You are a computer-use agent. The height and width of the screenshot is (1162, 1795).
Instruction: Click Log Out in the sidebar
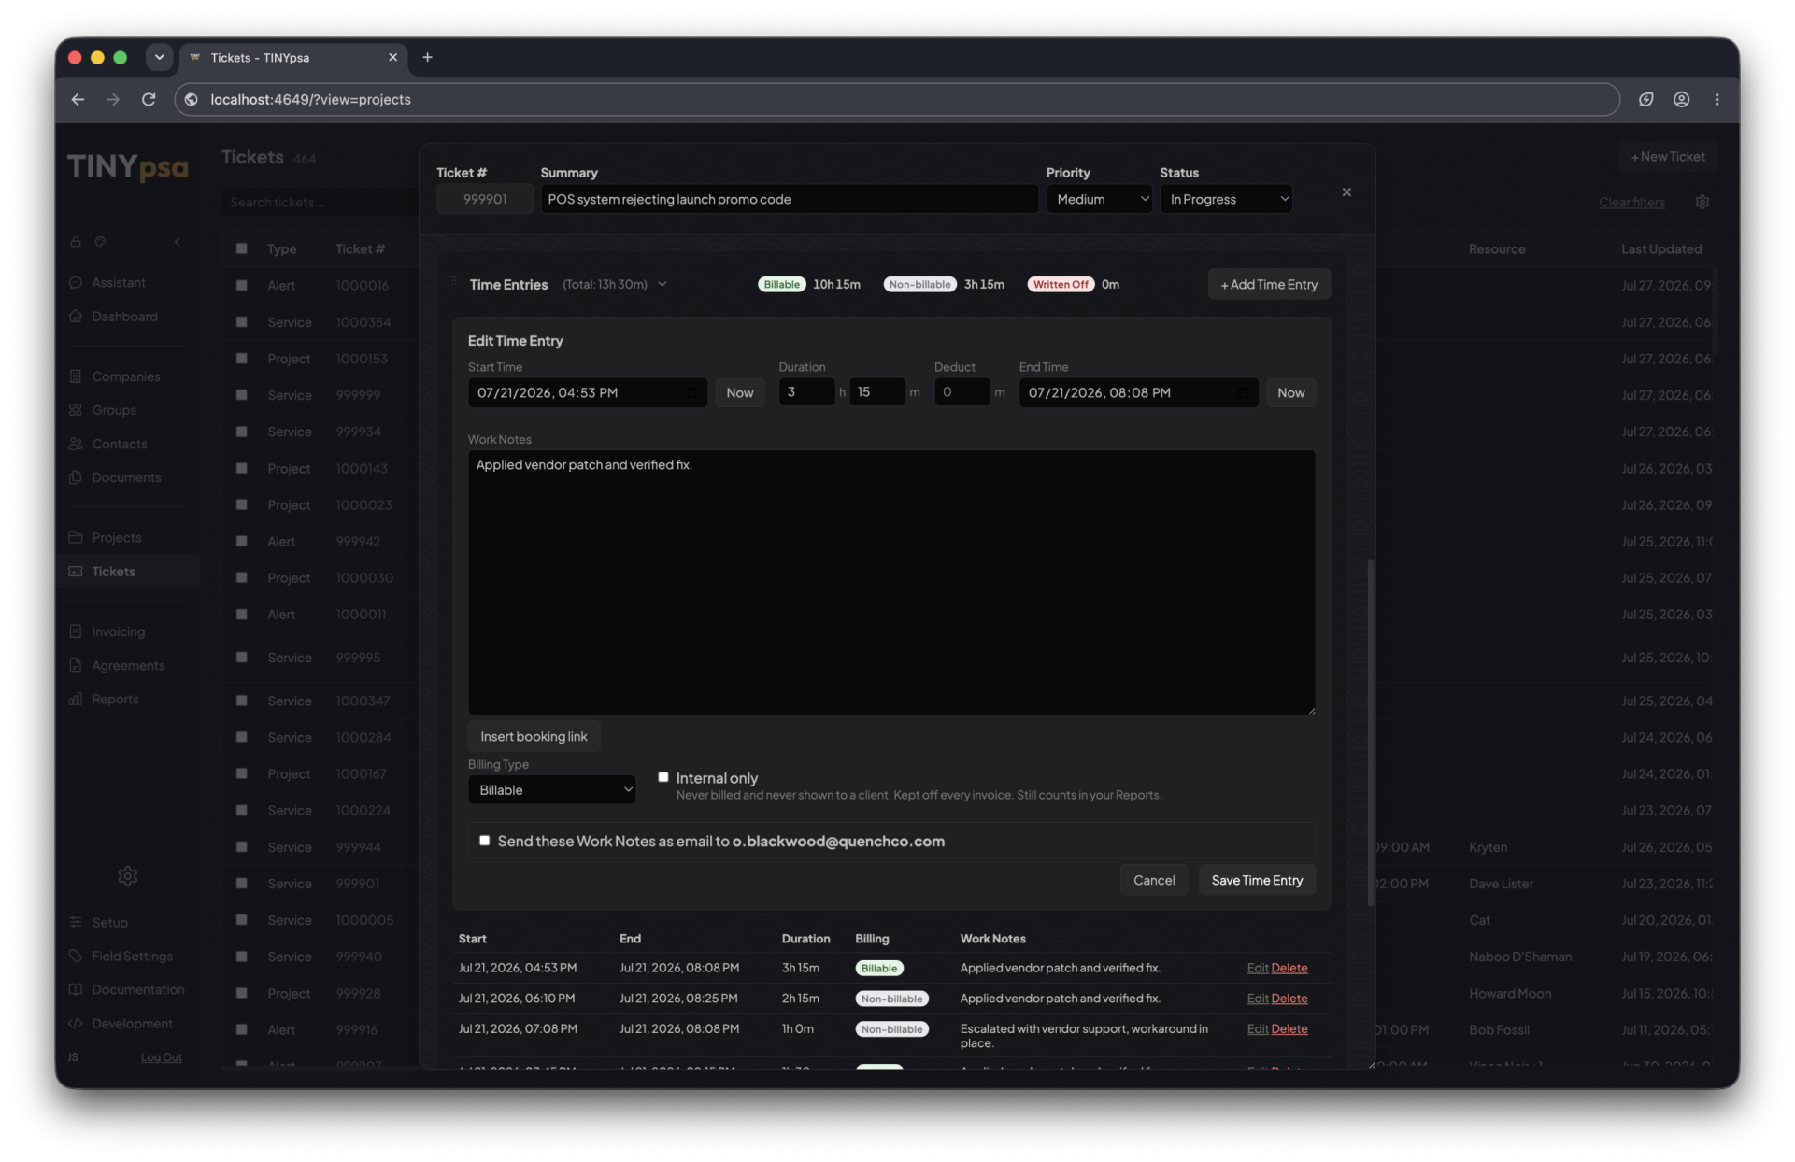click(161, 1056)
